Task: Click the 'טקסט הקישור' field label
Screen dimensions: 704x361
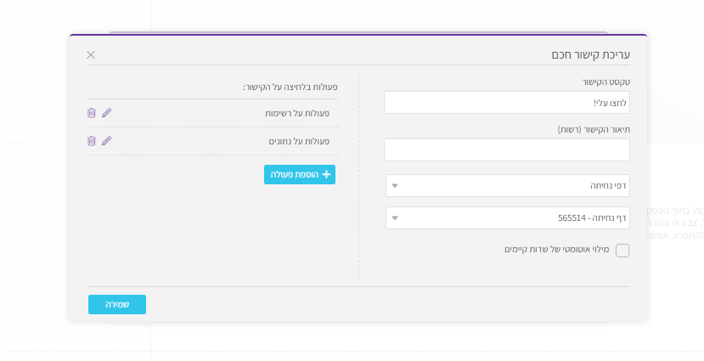Action: 605,82
